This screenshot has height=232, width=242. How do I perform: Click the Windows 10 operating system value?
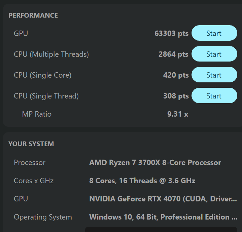(164, 217)
